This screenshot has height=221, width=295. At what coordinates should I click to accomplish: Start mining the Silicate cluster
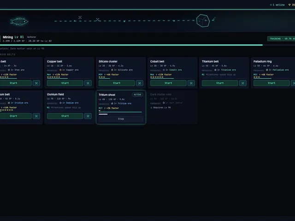(117, 83)
